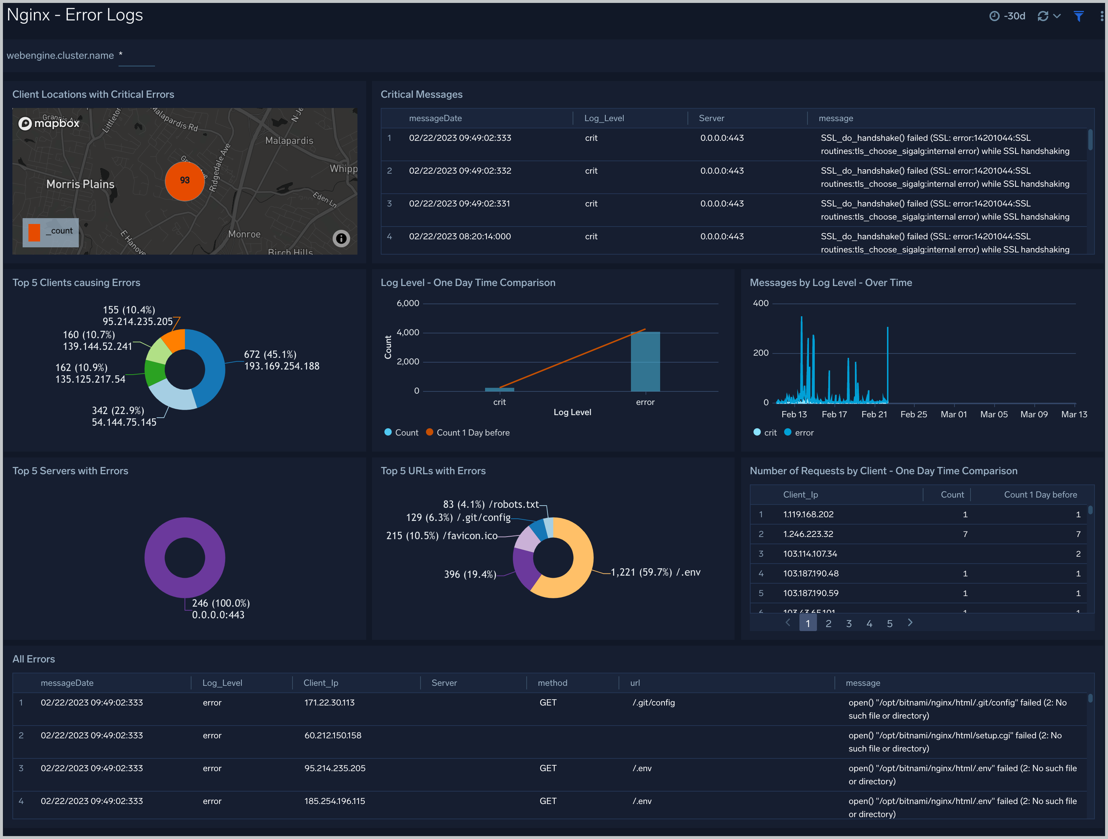The image size is (1108, 839).
Task: Go to page 4 of client requests
Action: point(869,623)
